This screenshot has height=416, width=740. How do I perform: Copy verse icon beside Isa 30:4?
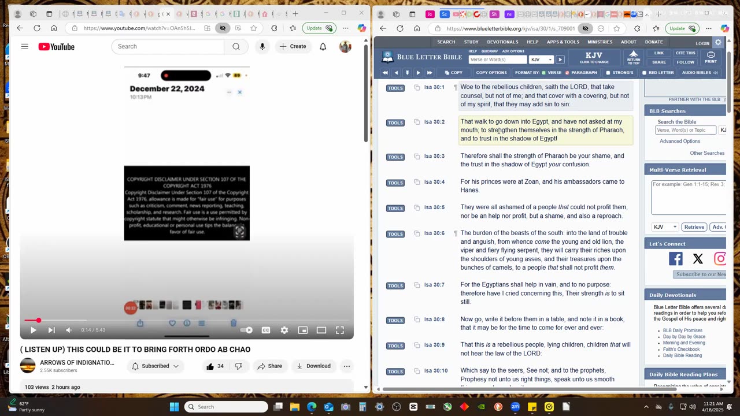[417, 182]
